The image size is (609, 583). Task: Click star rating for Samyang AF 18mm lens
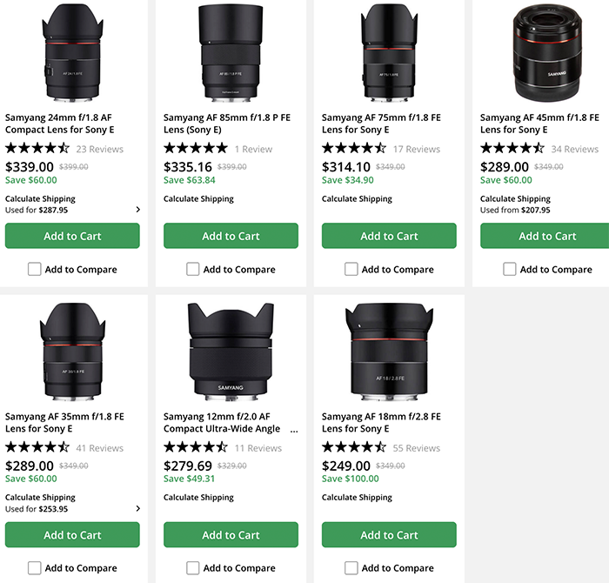(x=354, y=448)
